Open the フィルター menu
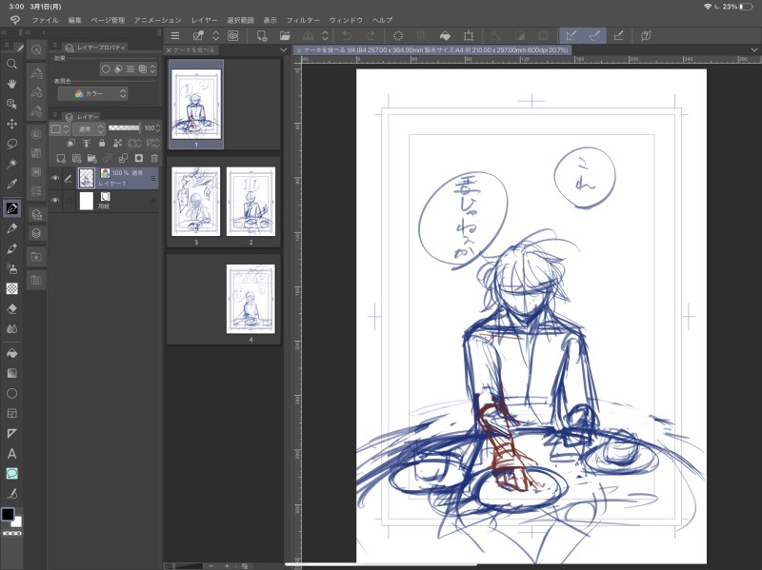This screenshot has height=570, width=762. click(303, 20)
